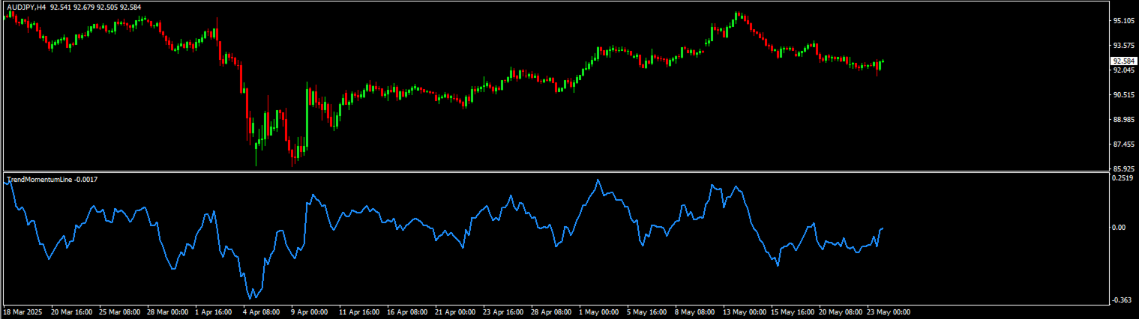Click the 0.2519 indicator scale value
Viewport: 1139px width, 319px height.
tap(1124, 178)
